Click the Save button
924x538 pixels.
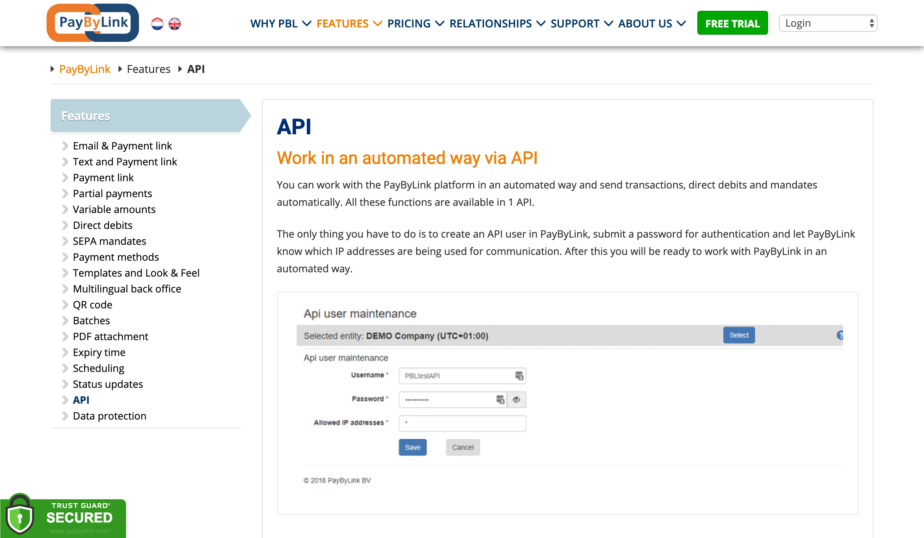pyautogui.click(x=413, y=447)
